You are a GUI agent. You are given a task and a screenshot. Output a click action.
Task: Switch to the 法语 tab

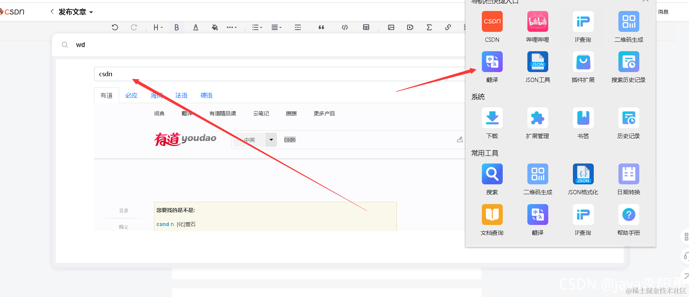pos(181,95)
